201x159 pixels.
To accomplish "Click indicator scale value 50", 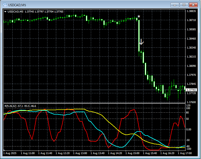I will click(187, 119).
